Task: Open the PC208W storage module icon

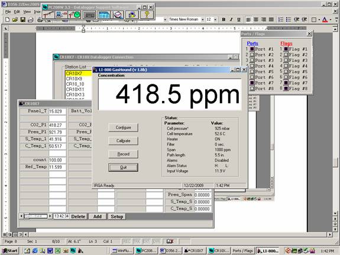Action: [x=132, y=15]
